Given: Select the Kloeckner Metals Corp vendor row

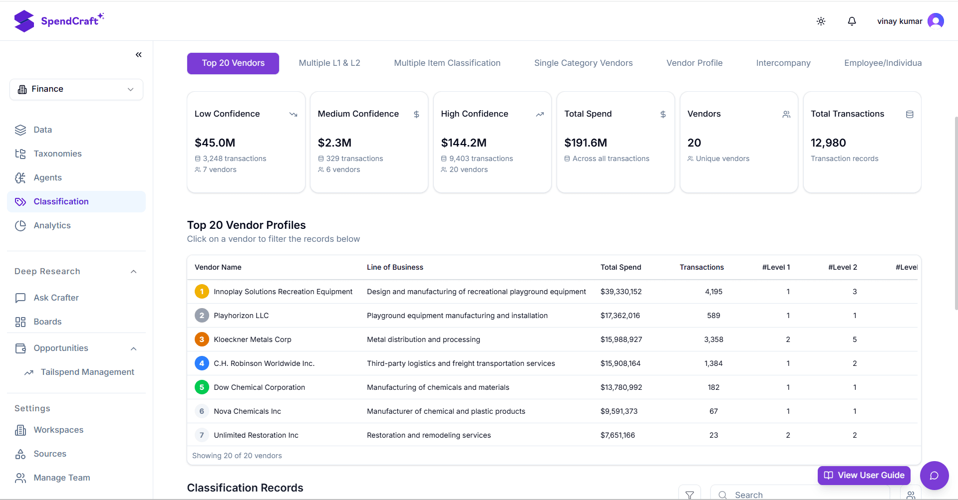Looking at the screenshot, I should 253,339.
